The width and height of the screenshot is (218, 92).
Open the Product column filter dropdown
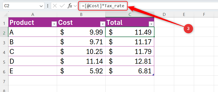tap(54, 24)
